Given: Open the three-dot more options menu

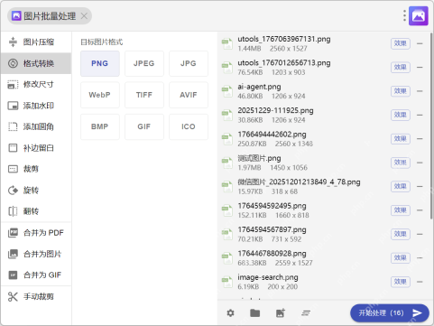Looking at the screenshot, I should (404, 15).
